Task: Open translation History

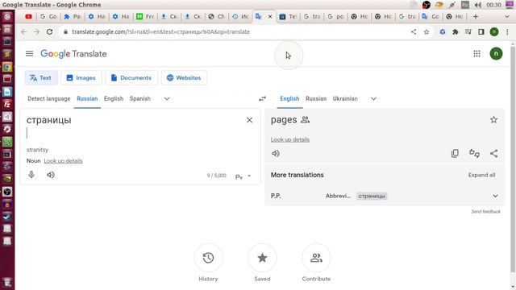Action: 208,258
